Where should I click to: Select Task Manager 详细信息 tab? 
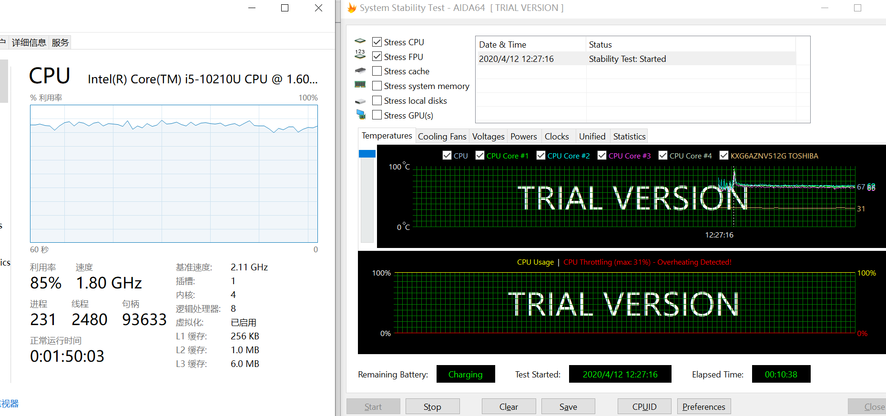[29, 43]
